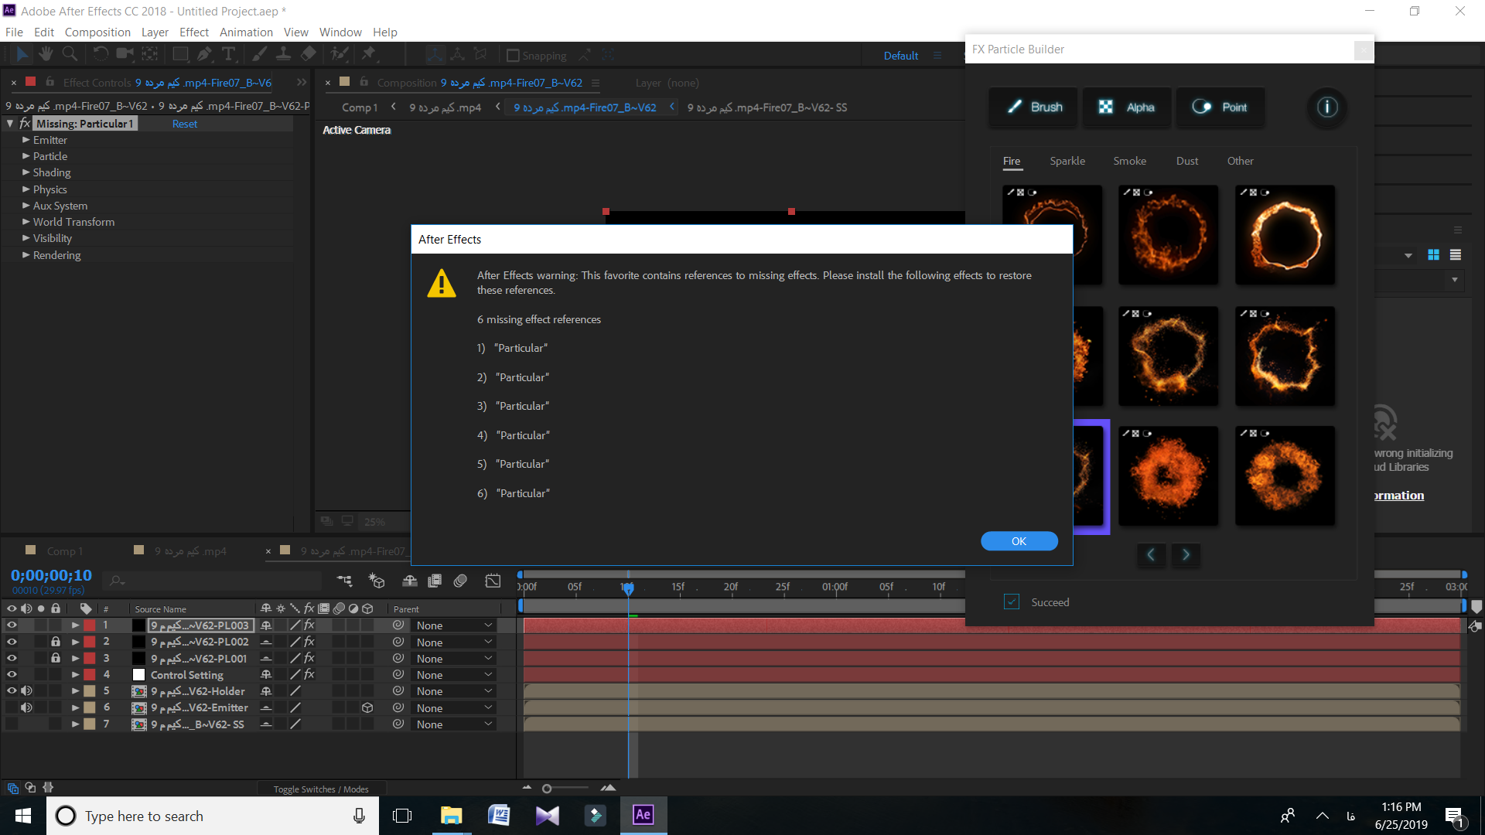Open the Fire tab in FX Particle Builder

[x=1012, y=160]
